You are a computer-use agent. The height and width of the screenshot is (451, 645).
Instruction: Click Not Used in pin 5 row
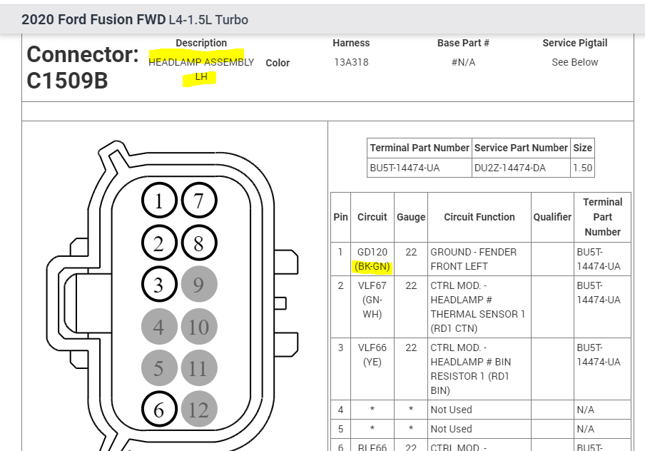[x=451, y=429]
